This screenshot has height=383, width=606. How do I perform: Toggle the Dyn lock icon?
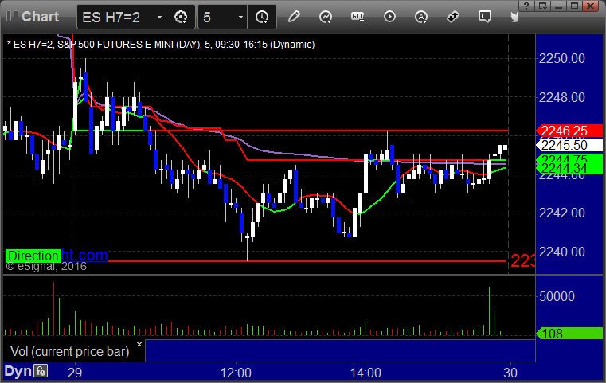[x=41, y=371]
